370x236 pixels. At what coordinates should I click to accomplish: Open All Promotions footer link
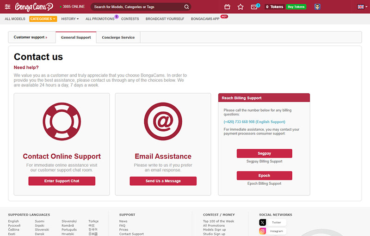(214, 225)
